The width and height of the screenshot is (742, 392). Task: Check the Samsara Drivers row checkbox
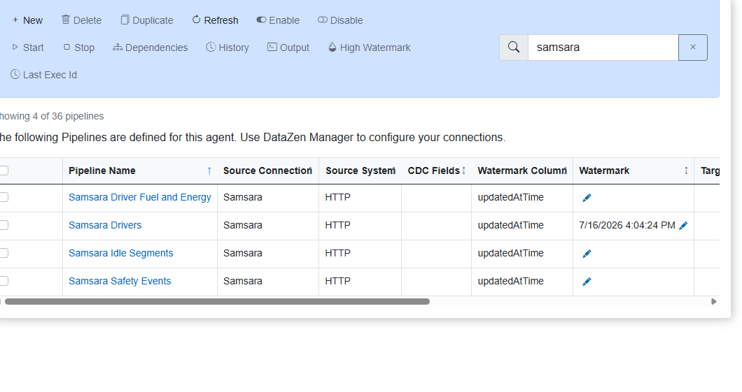3,225
